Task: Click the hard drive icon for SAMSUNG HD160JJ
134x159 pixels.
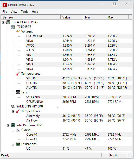Action: pos(13,106)
